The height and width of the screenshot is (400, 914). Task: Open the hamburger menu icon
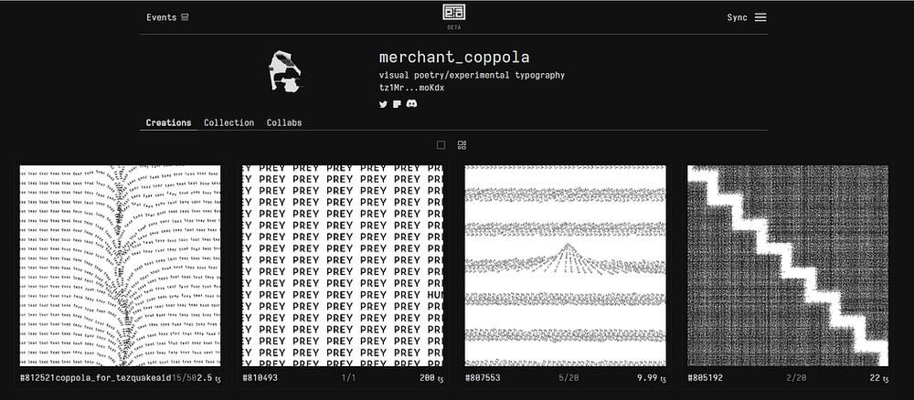click(760, 17)
